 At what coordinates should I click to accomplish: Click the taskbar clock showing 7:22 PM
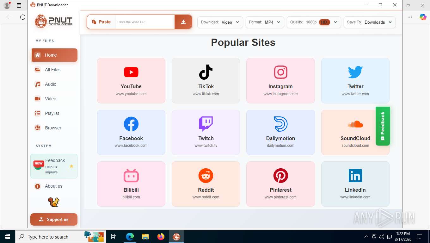coord(403,236)
